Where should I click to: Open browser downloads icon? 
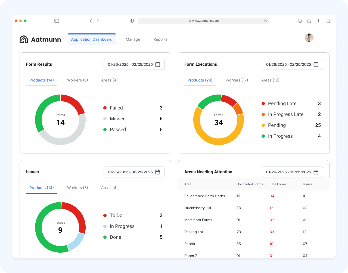(x=300, y=21)
